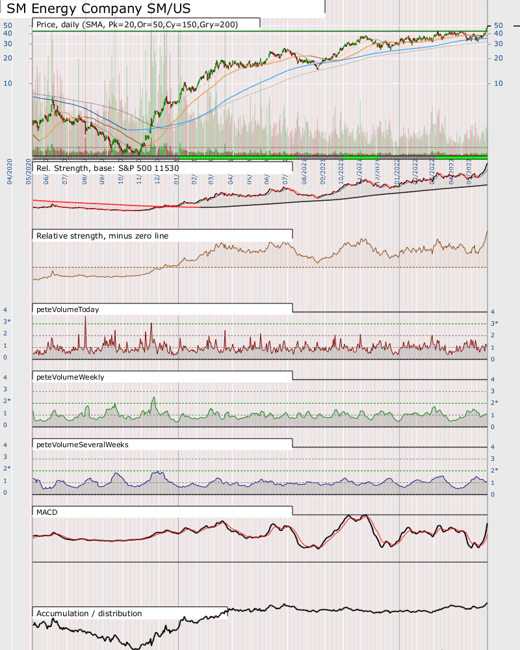Screen dimensions: 520x650
Task: Click the 3* label on peteVolumeToday right axis
Action: point(494,323)
